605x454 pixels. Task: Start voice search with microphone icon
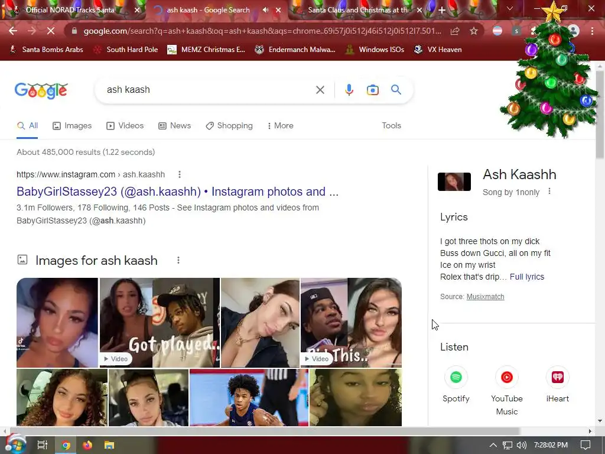coord(349,90)
